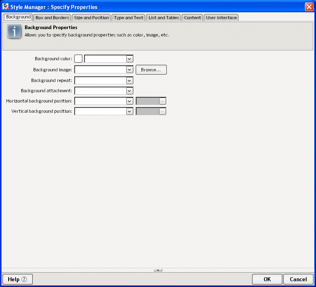The height and width of the screenshot is (287, 316).
Task: Switch to the Type and Text tab
Action: coord(129,18)
